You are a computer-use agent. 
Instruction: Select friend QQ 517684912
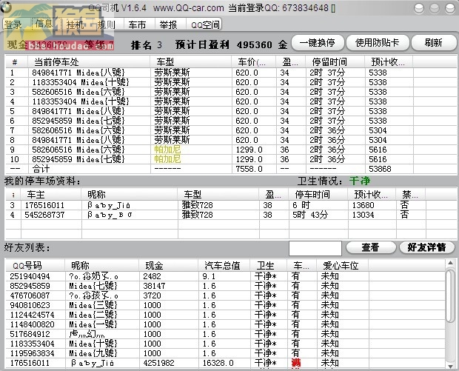[x=225, y=334]
